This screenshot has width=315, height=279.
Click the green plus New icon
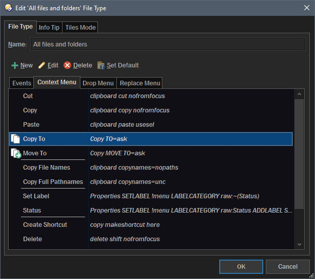[15, 65]
